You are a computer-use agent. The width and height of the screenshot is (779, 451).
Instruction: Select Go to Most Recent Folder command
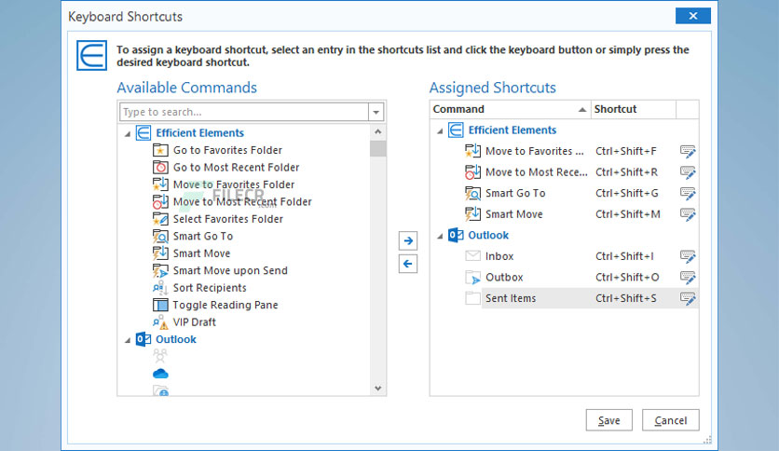[236, 168]
